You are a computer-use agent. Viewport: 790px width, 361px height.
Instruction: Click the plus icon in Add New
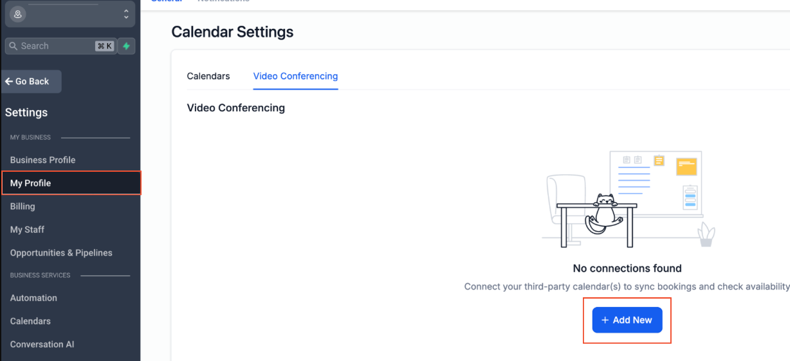(x=605, y=320)
